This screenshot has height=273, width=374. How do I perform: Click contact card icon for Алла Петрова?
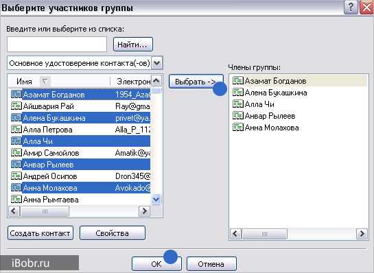[16, 130]
